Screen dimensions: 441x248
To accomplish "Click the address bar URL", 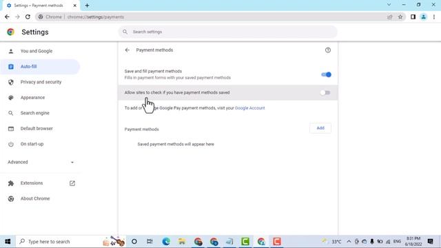I will [96, 17].
